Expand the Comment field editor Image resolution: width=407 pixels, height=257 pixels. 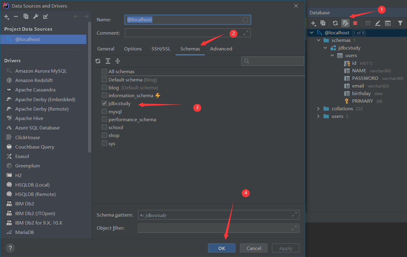click(246, 33)
